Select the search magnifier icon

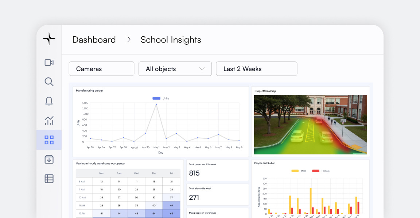[49, 82]
